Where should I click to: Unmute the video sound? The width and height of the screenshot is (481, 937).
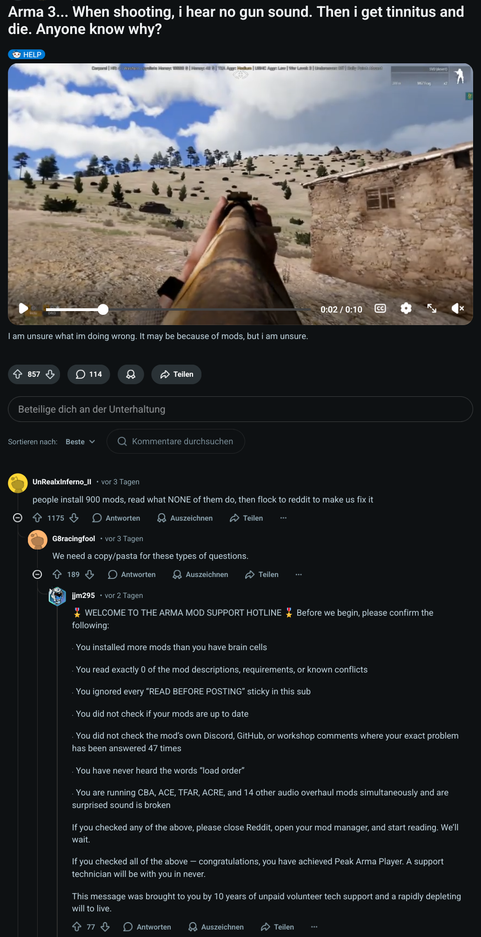(x=458, y=308)
